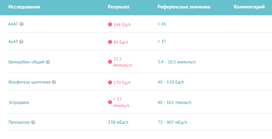Screen dimensions: 272x139
Task: Click the Комментарий column header
Action: [249, 7]
